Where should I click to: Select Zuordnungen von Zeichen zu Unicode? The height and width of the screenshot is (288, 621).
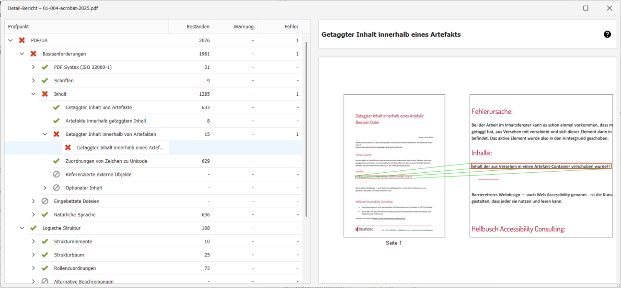click(x=106, y=161)
